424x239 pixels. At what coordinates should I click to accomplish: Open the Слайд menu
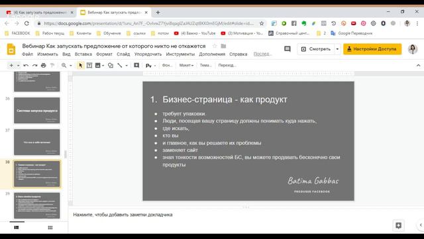(x=123, y=54)
